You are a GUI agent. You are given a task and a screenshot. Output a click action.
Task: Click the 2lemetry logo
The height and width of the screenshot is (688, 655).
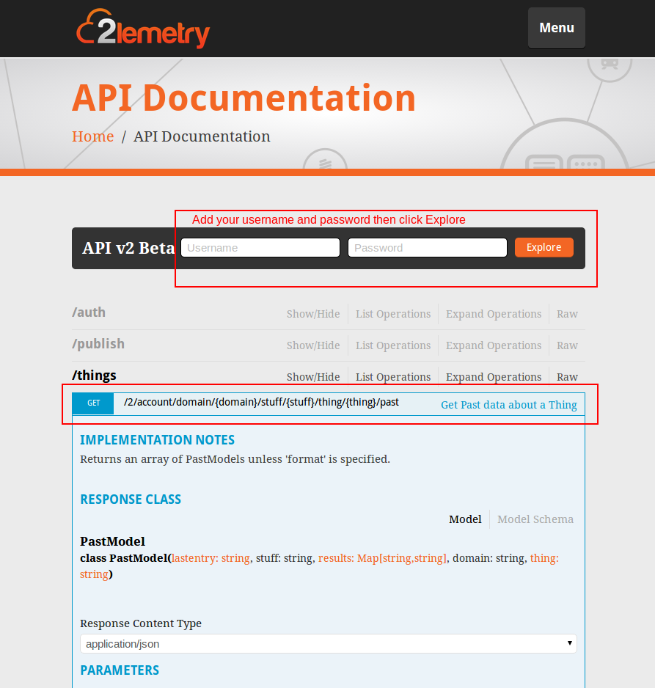coord(143,29)
